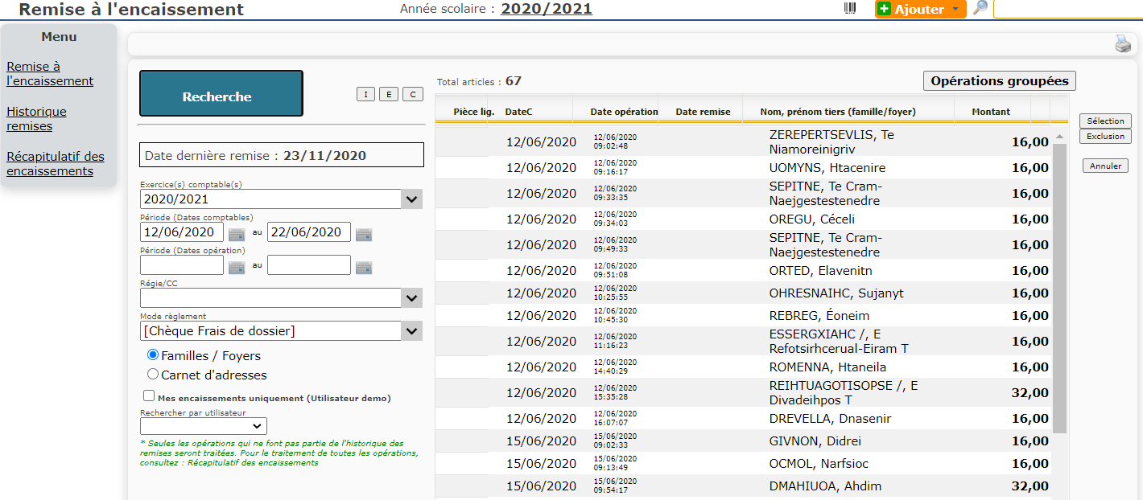1143x500 pixels.
Task: Select row DREVELLA, Dnasenir
Action: tap(743, 418)
